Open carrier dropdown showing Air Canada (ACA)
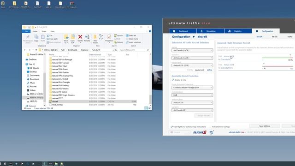Image resolution: width=295 pixels, height=166 pixels. click(x=192, y=50)
